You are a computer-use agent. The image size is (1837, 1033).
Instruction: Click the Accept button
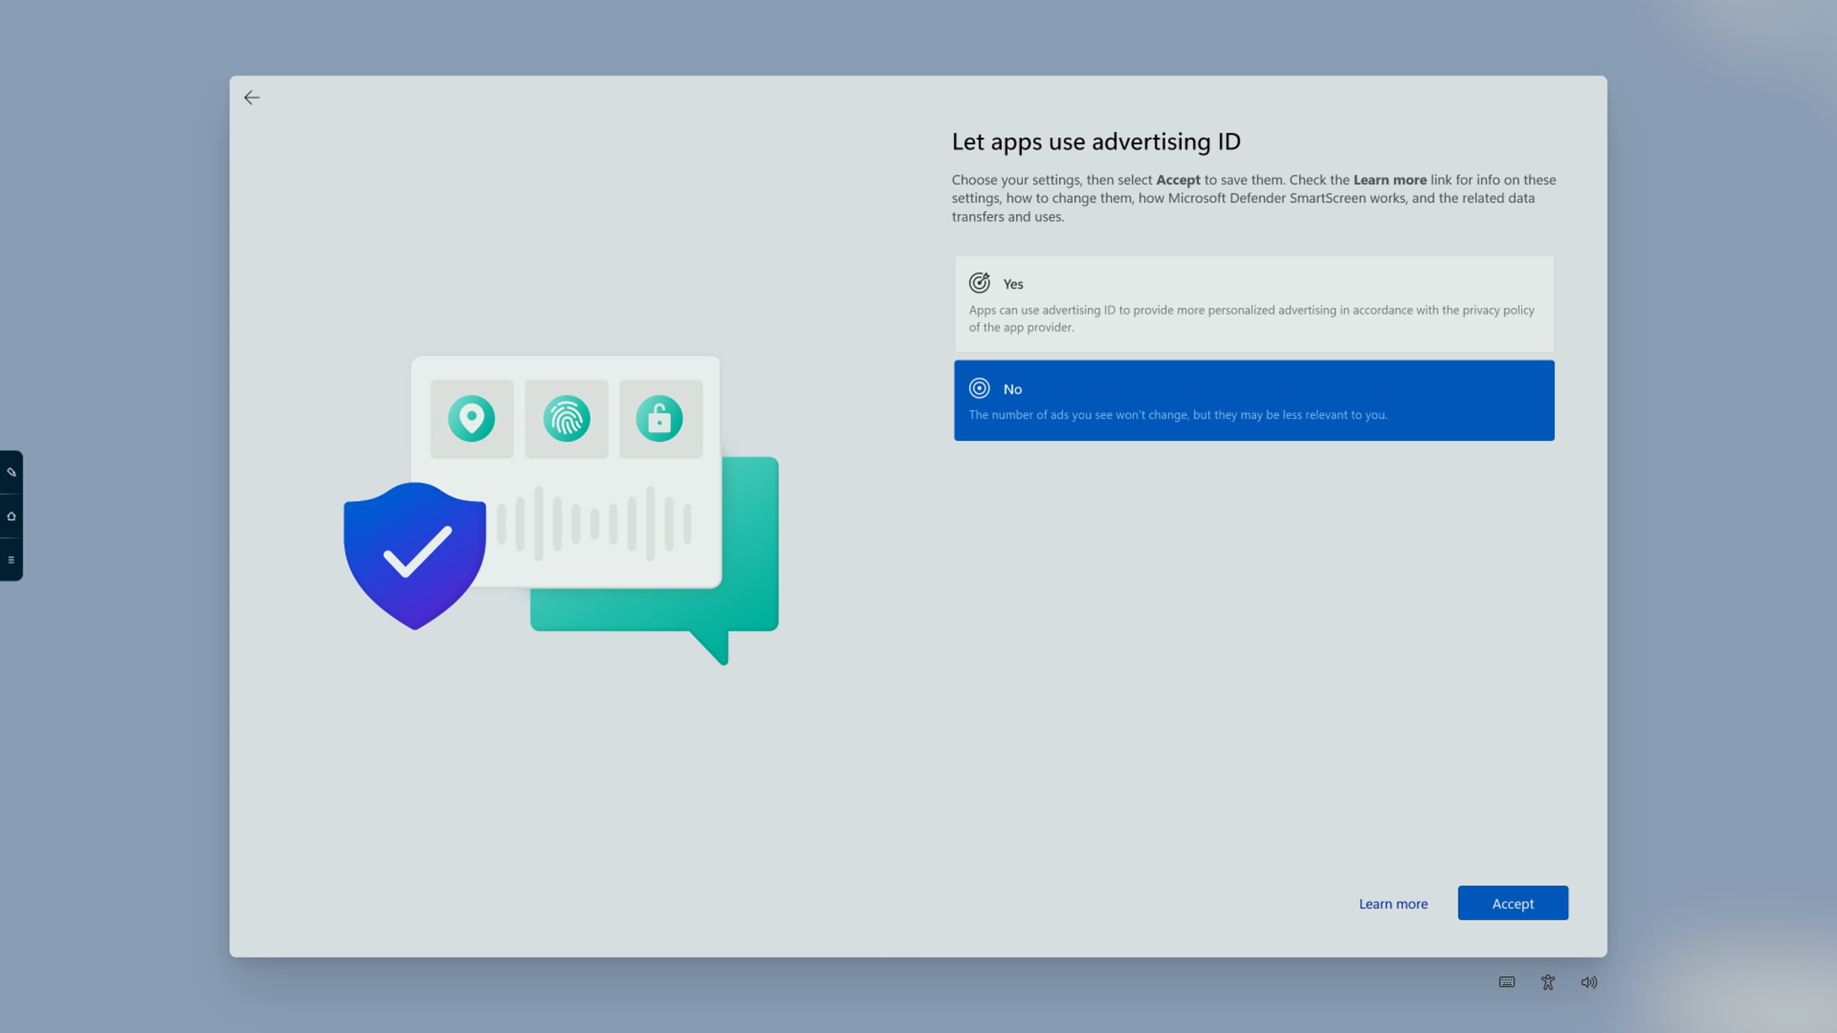1513,903
